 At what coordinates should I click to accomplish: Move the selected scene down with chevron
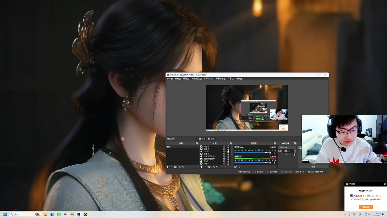click(x=184, y=167)
